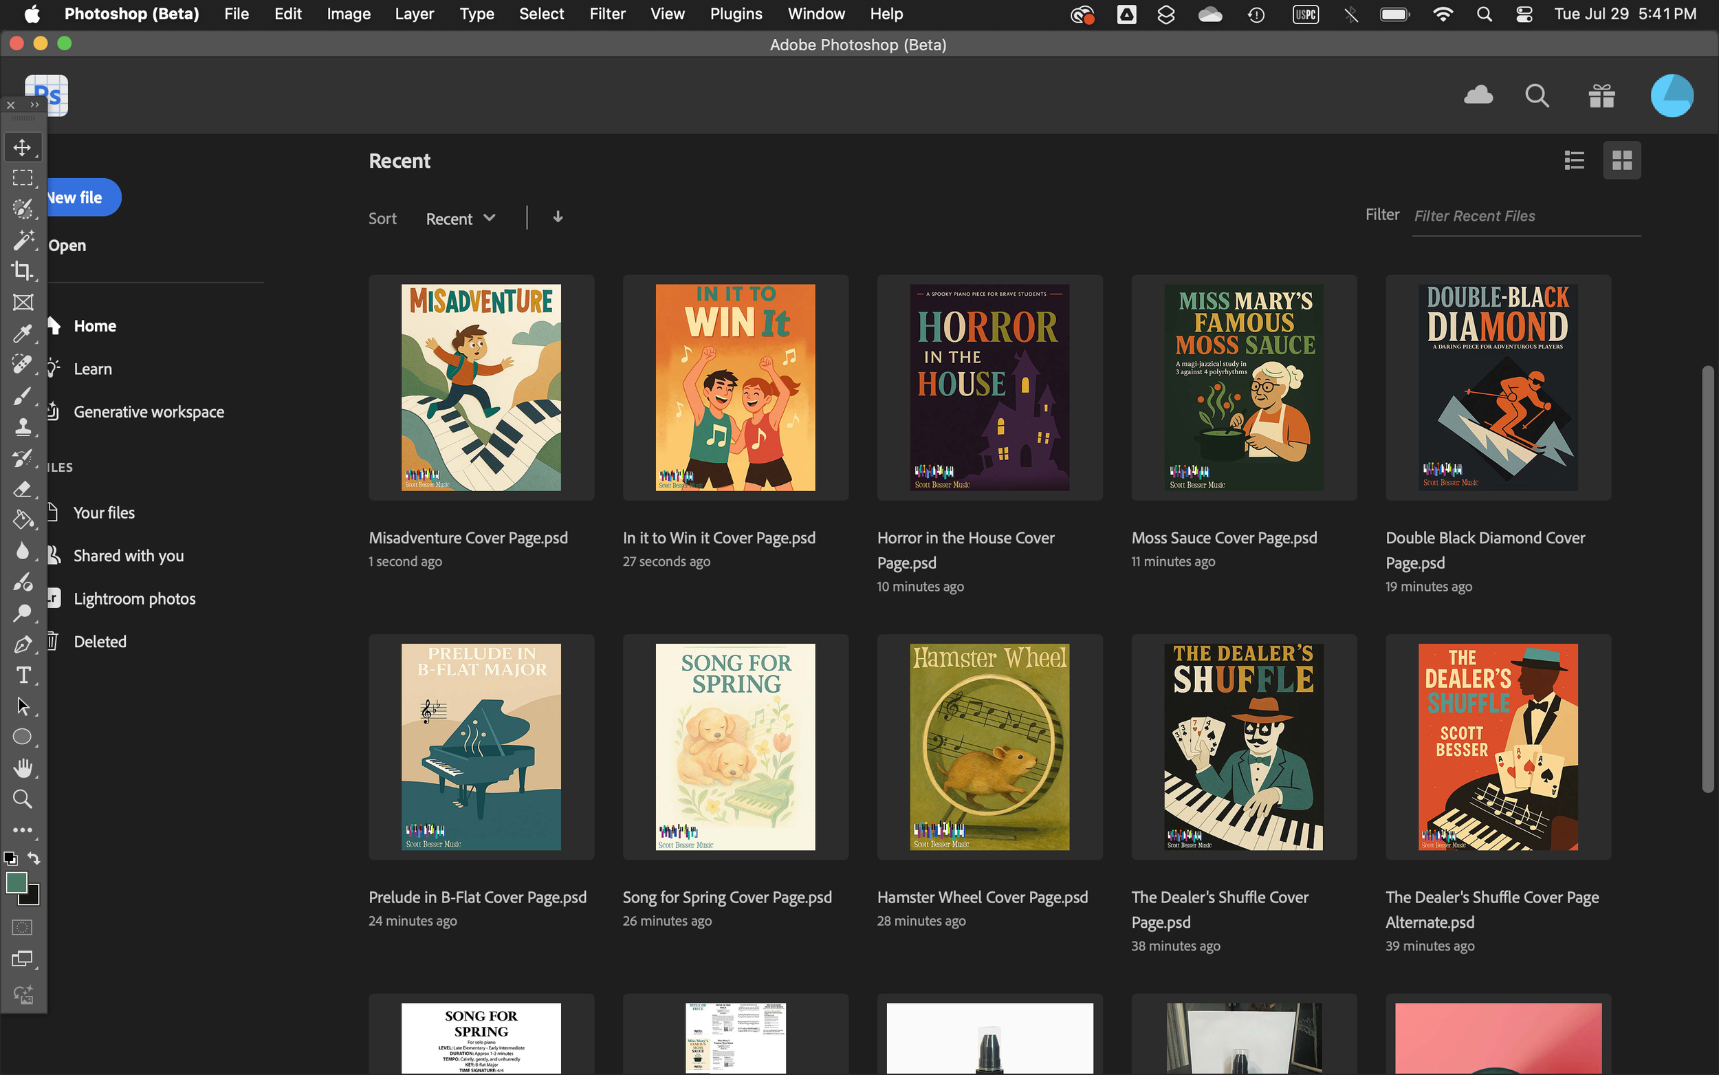This screenshot has width=1719, height=1075.
Task: Select the Pen tool
Action: [22, 644]
